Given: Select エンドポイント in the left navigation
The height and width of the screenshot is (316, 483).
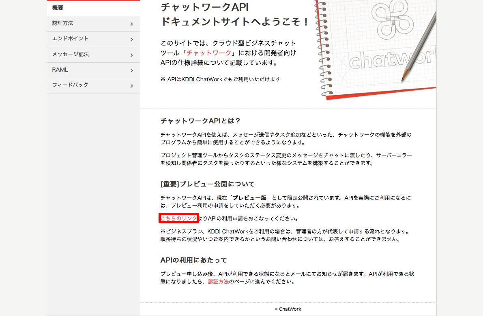Looking at the screenshot, I should click(x=70, y=39).
